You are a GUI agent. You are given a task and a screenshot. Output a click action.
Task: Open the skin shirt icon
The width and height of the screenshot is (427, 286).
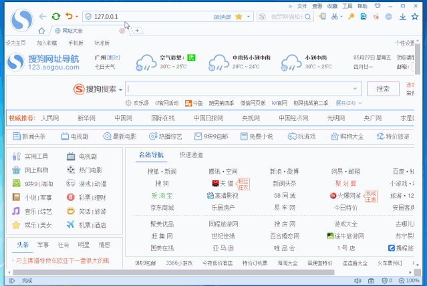(378, 6)
